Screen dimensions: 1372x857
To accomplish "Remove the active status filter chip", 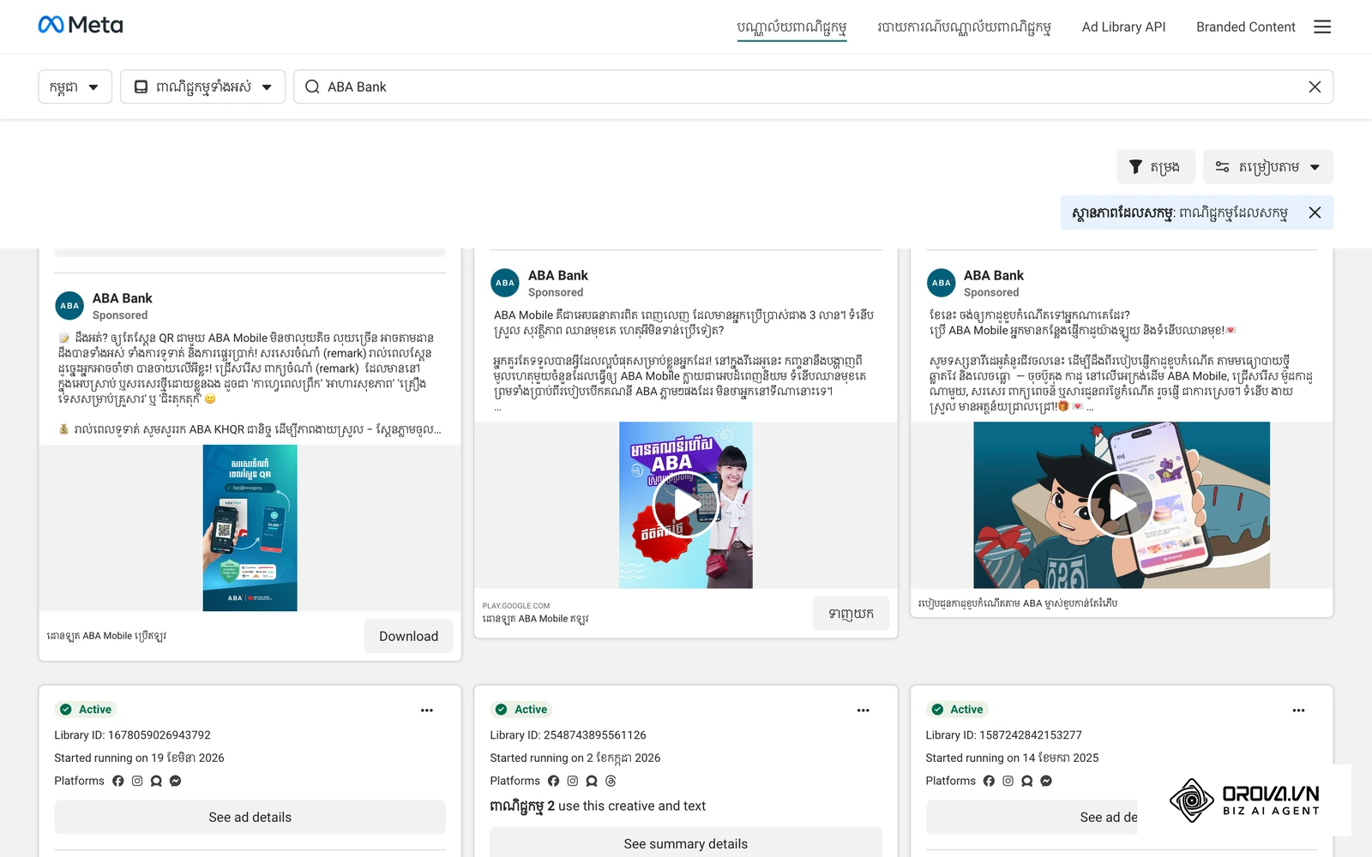I will point(1315,213).
